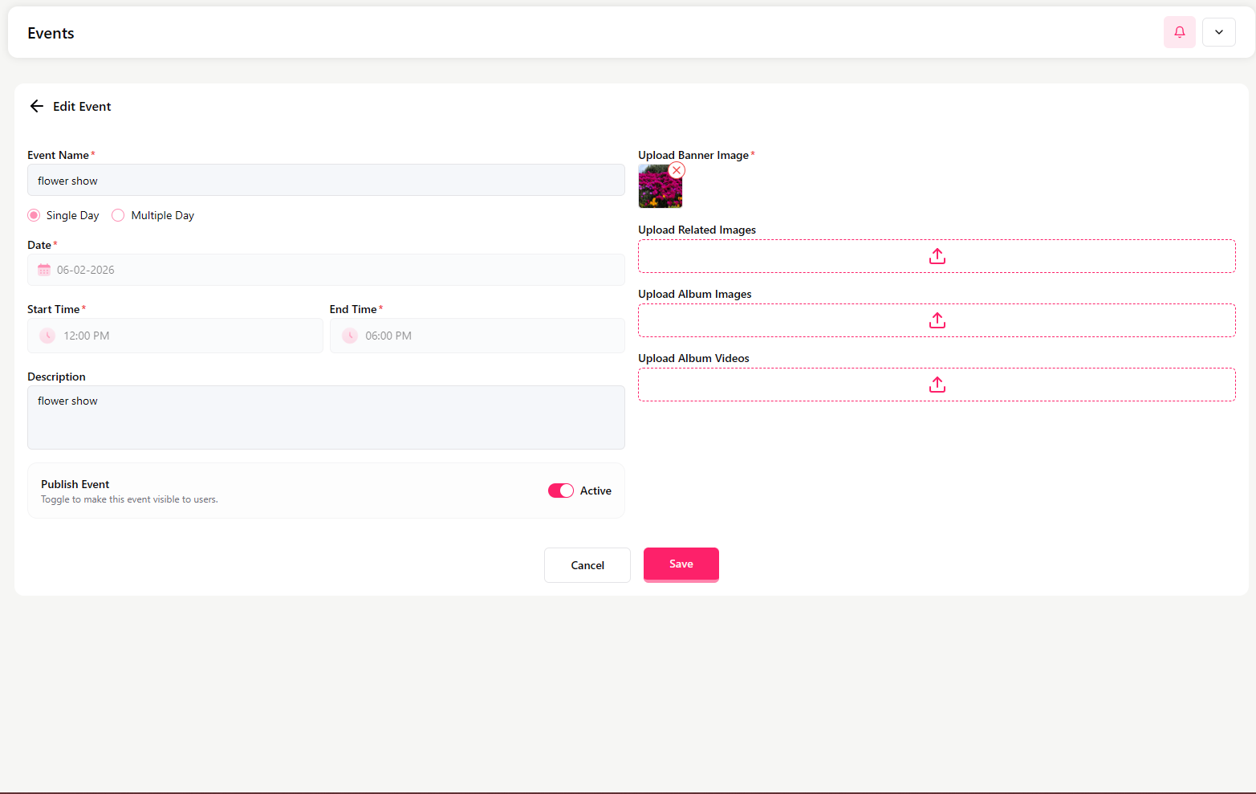This screenshot has height=794, width=1256.
Task: Remove the uploaded banner image
Action: (x=677, y=170)
